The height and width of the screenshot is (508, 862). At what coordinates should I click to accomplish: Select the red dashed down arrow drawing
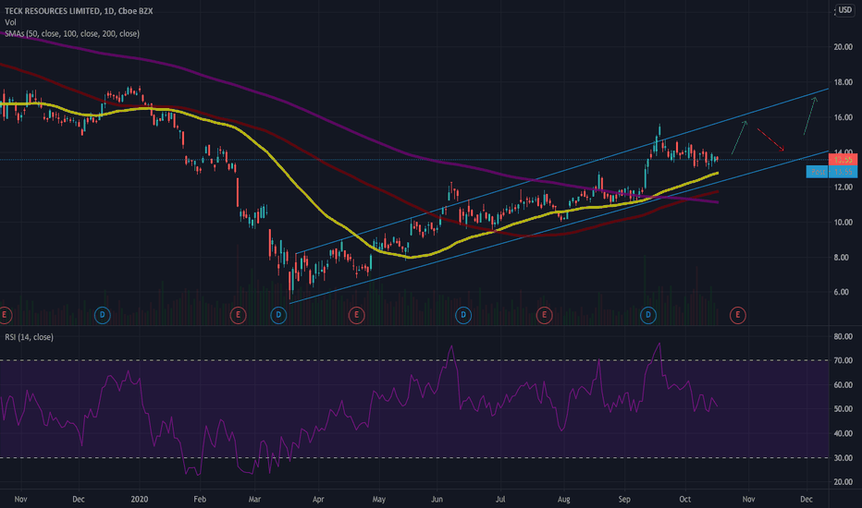point(770,139)
